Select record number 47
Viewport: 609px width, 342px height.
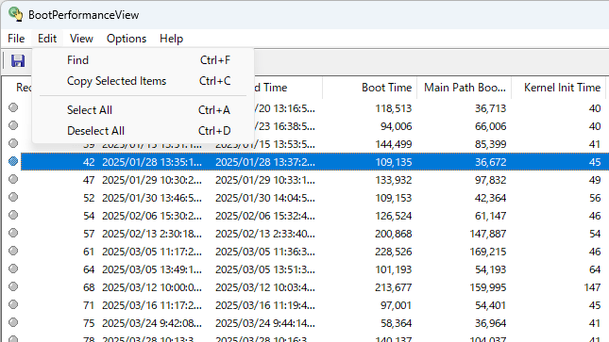pos(89,180)
